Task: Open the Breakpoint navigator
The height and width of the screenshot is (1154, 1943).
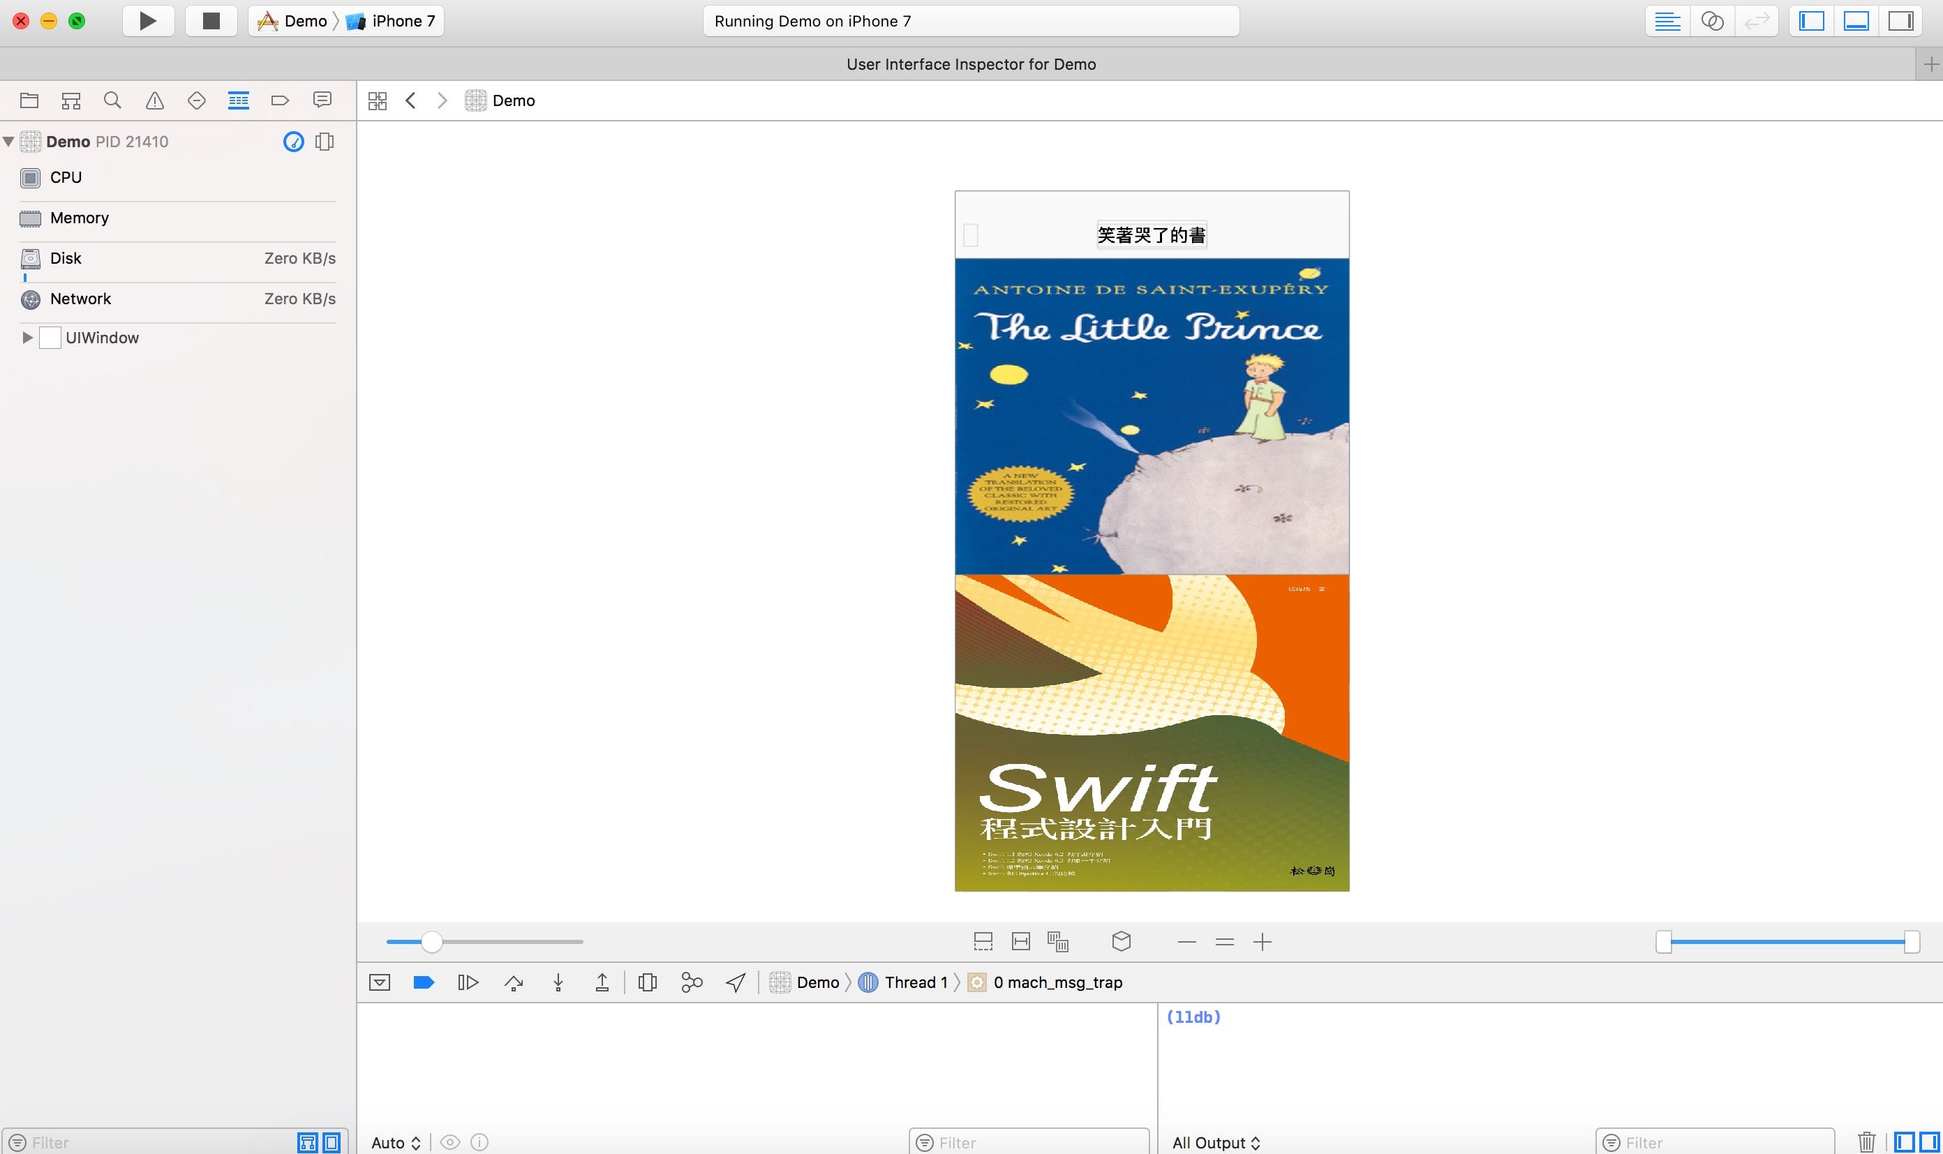Action: click(280, 100)
